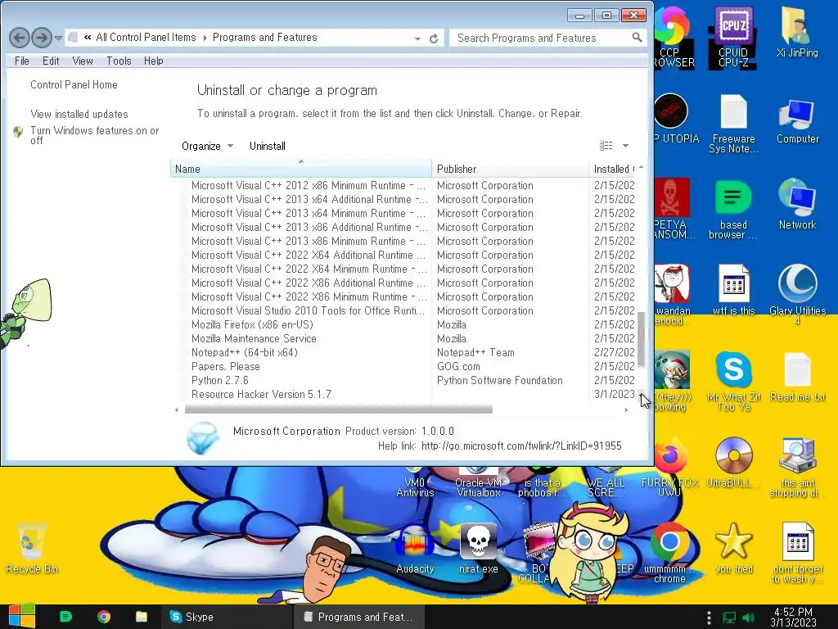838x629 pixels.
Task: Open dont forget to wash desktop file
Action: (x=797, y=554)
